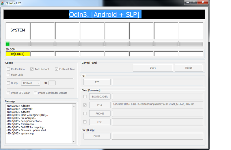Click the BOOTLOADER browse button
The width and height of the screenshot is (231, 150).
tap(100, 97)
